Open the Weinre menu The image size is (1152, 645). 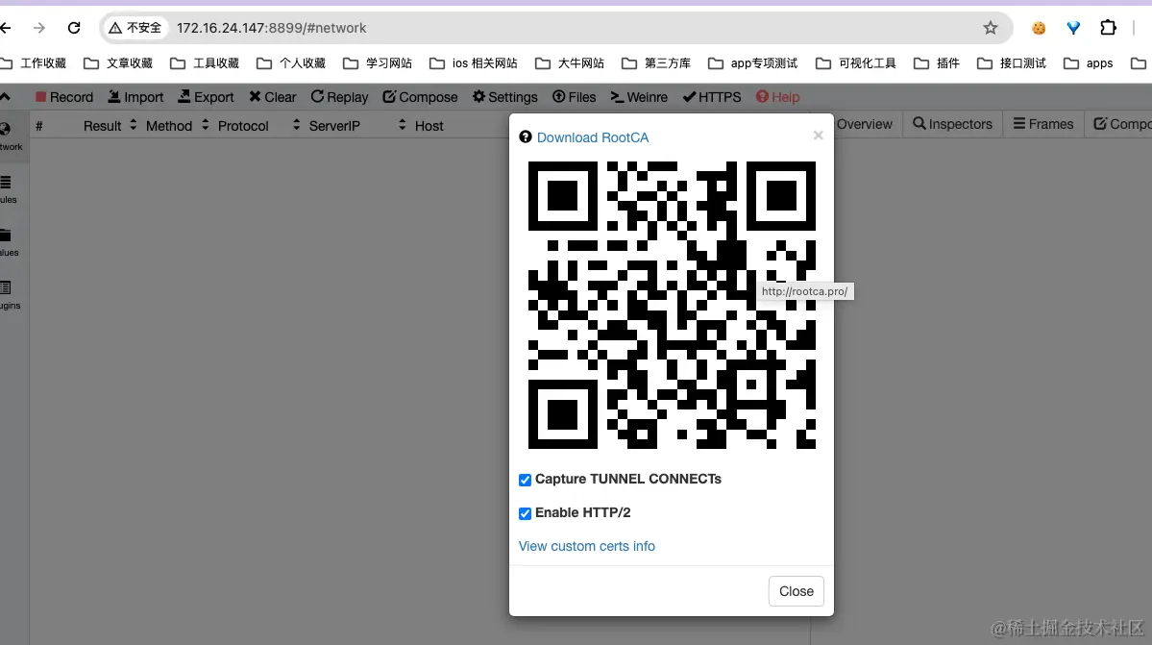639,97
